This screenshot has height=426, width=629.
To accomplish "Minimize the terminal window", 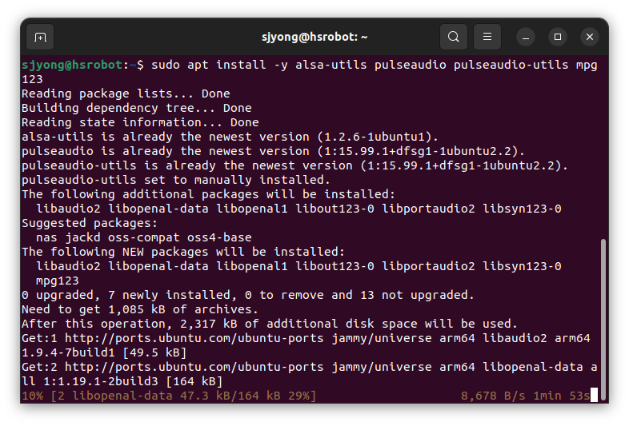I will coord(526,37).
